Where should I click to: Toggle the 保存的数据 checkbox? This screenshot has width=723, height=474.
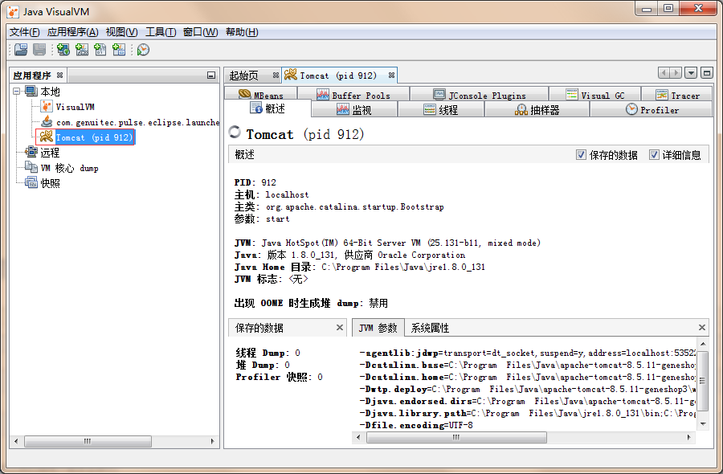[x=581, y=155]
